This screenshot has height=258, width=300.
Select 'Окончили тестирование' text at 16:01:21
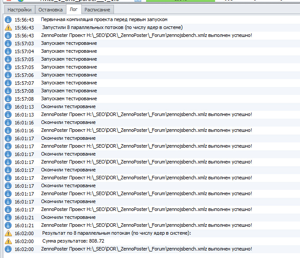point(68,218)
